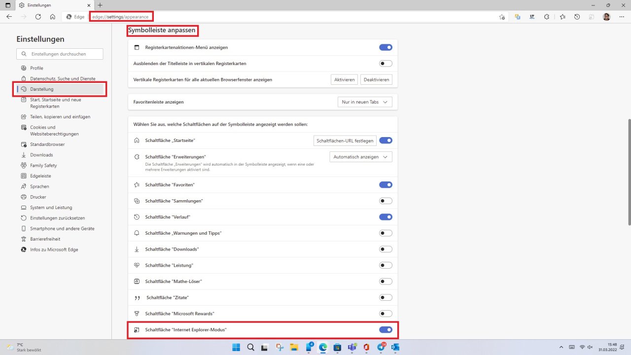The height and width of the screenshot is (355, 631).
Task: Go back to the previous page
Action: click(x=9, y=16)
